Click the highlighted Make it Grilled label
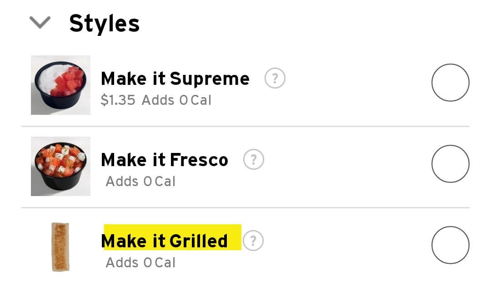Image resolution: width=491 pixels, height=295 pixels. [x=165, y=241]
